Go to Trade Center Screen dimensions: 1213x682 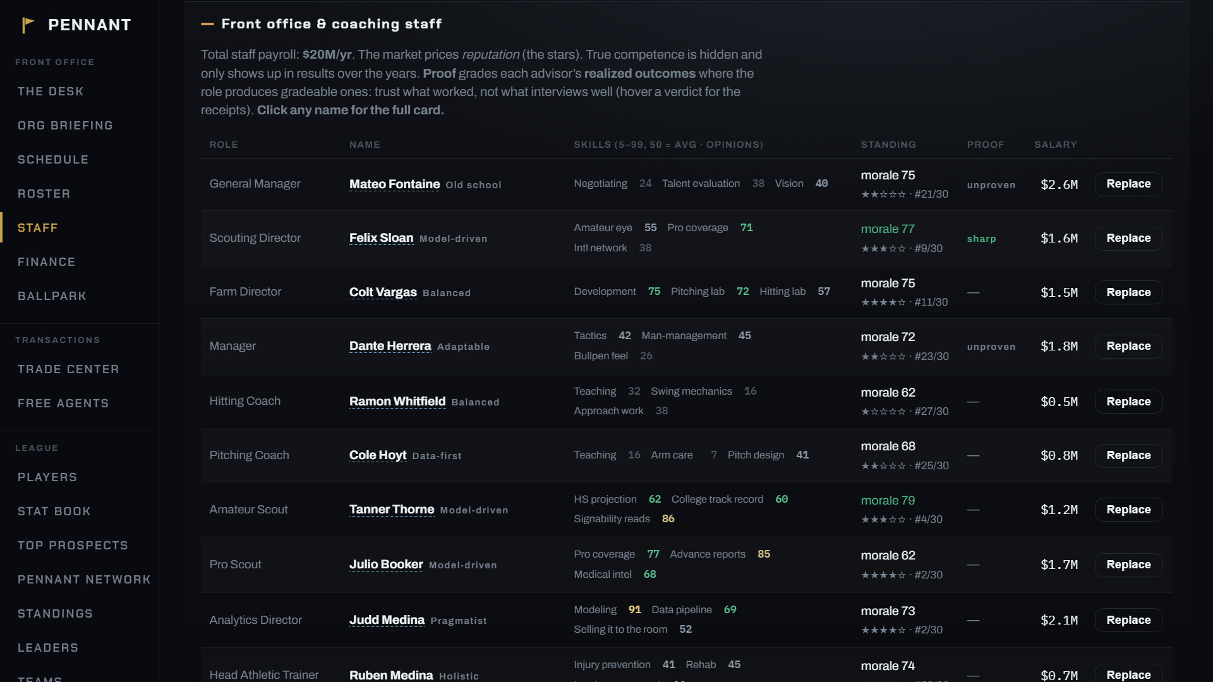(68, 369)
